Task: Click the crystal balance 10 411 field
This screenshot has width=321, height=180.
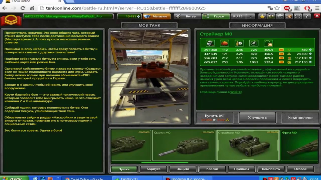Action: point(129,16)
